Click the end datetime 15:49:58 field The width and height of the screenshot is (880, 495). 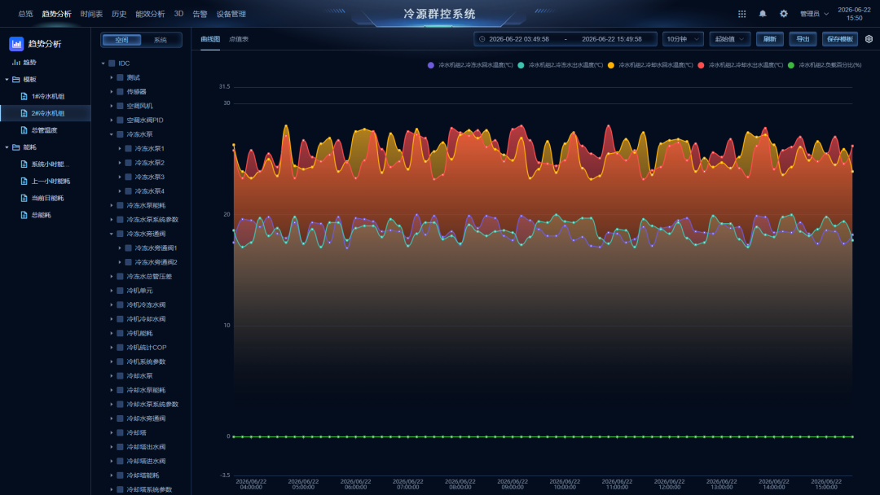(x=612, y=39)
